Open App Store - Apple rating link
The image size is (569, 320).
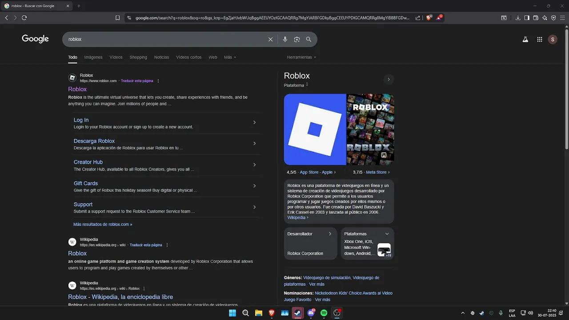[x=317, y=172]
